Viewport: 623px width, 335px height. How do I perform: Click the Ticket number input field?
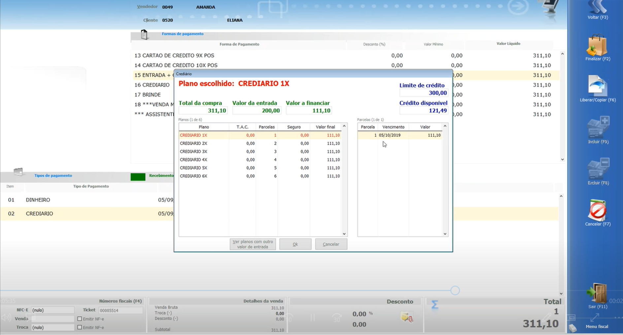[x=120, y=310]
